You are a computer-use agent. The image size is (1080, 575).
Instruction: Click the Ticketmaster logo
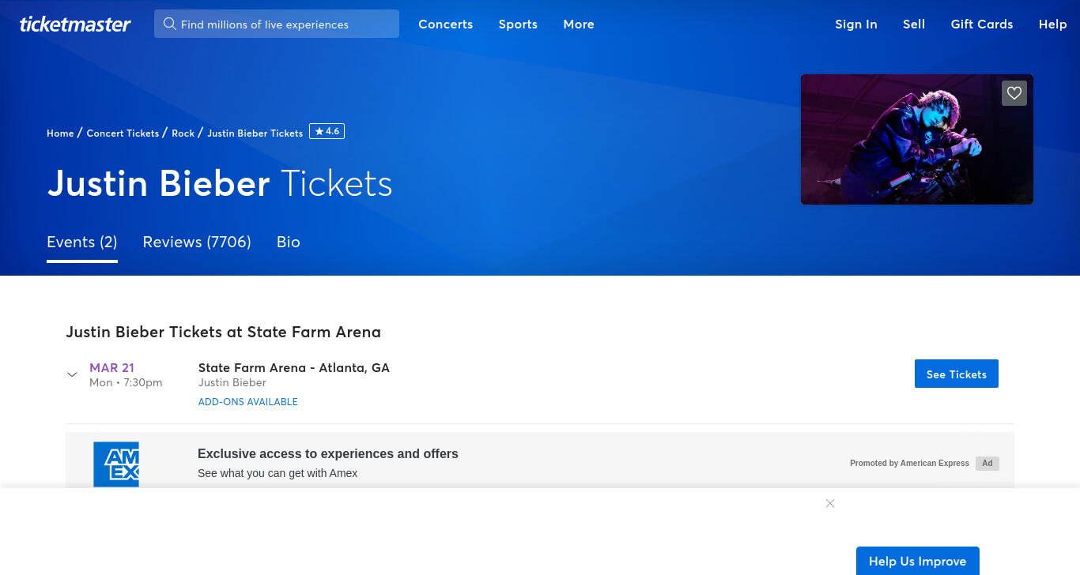(x=75, y=24)
